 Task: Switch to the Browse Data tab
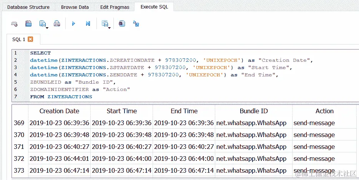75,7
